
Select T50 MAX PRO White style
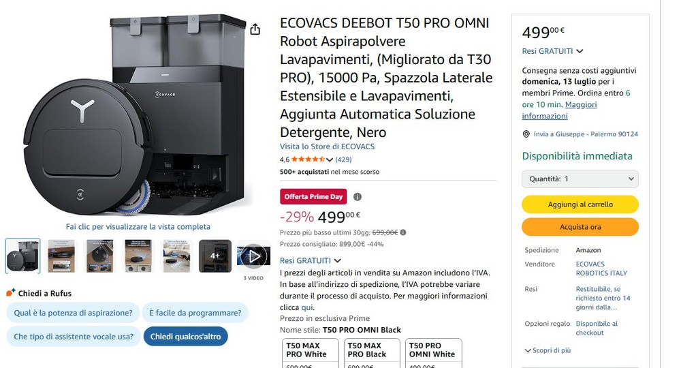click(x=310, y=353)
